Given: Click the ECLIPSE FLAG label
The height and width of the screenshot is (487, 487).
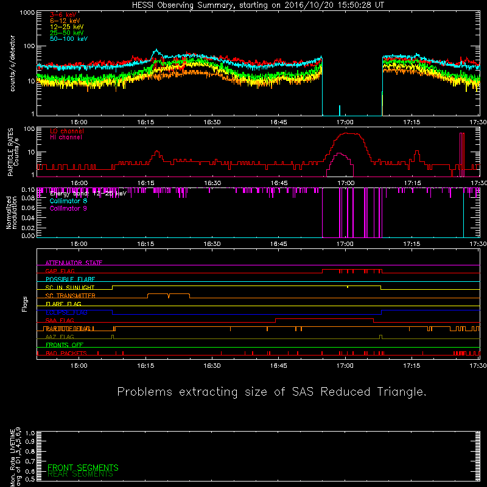Looking at the screenshot, I should (x=66, y=312).
